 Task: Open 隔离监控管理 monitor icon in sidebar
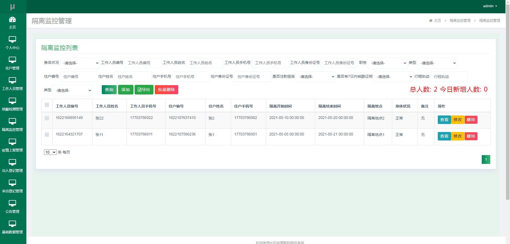[12, 121]
